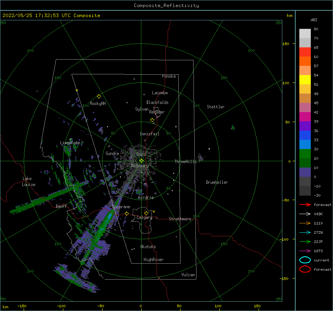This screenshot has height=311, width=333.
Task: Click the red forecast arrow legend icon
Action: tap(305, 204)
